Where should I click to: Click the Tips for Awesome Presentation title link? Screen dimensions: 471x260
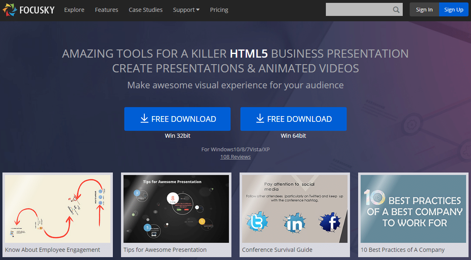click(x=165, y=249)
